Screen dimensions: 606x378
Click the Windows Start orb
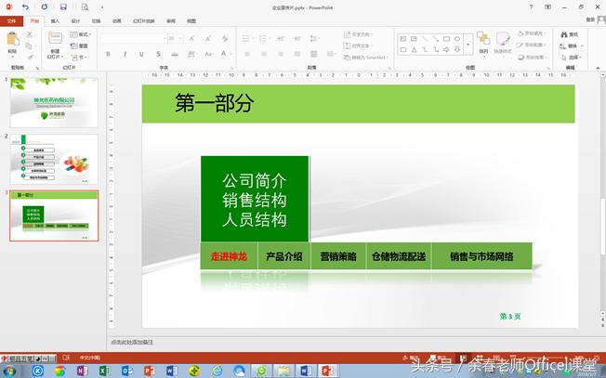pos(9,371)
